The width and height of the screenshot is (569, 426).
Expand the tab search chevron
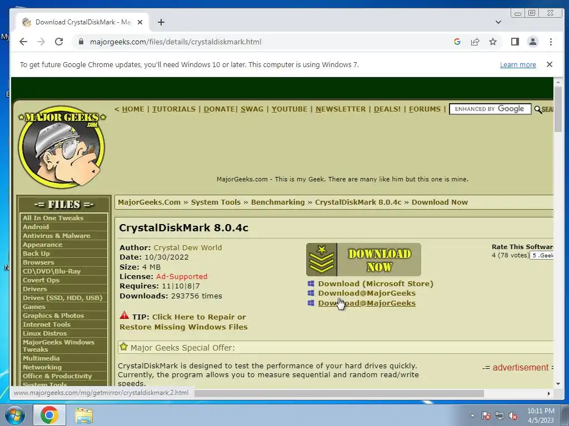(498, 22)
